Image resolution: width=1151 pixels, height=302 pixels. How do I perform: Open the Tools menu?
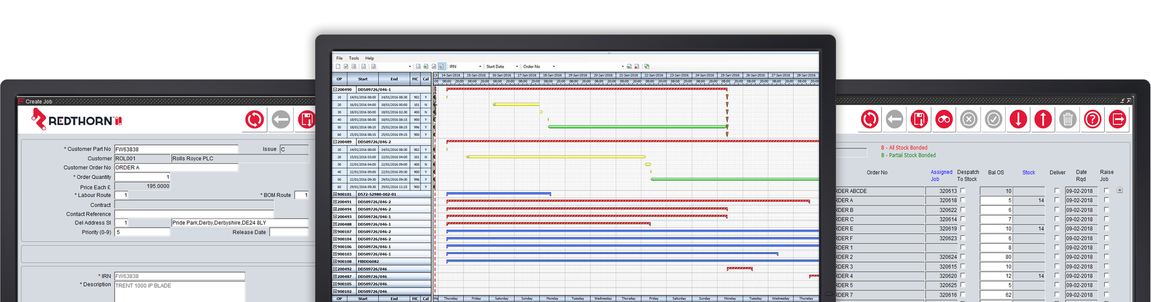(x=354, y=58)
